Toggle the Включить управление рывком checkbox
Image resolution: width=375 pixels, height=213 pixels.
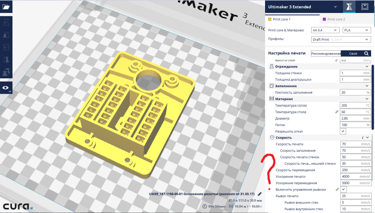coord(344,189)
